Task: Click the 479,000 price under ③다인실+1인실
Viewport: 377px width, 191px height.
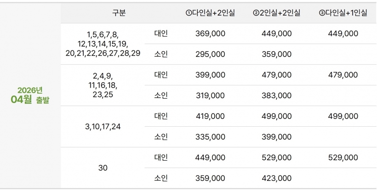Action: [343, 75]
